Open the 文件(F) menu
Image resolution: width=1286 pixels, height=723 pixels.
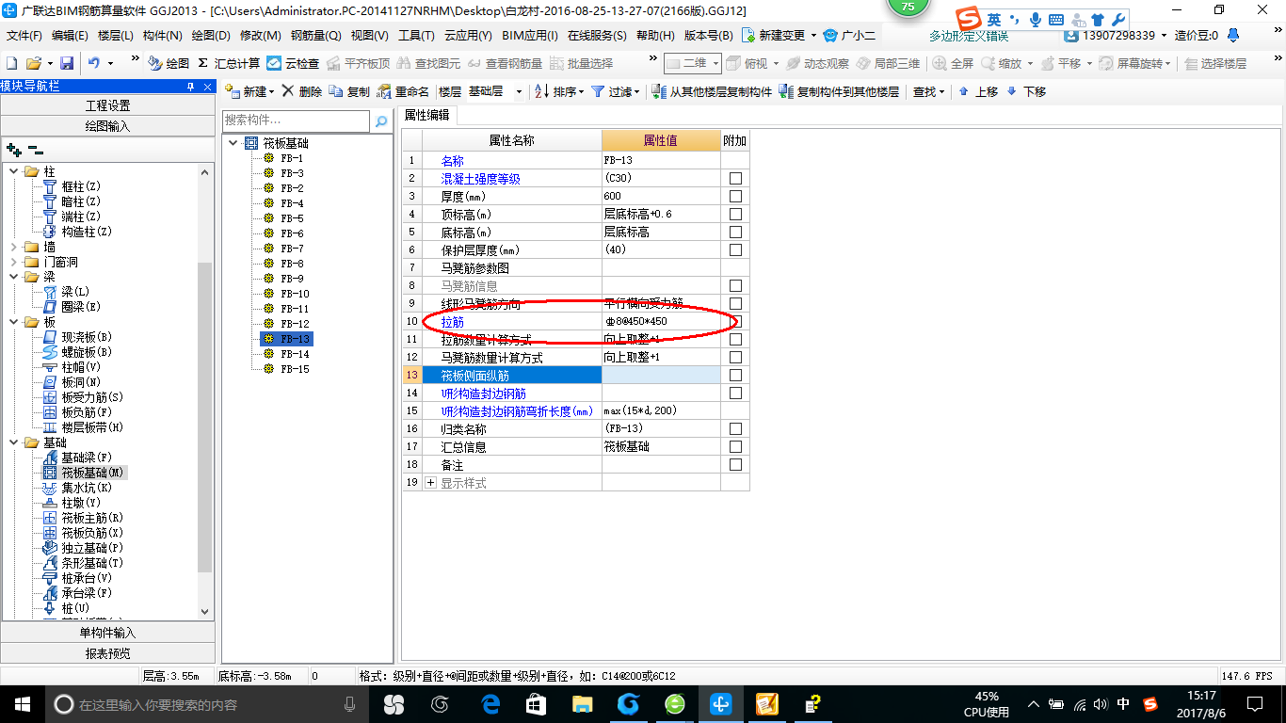[x=24, y=36]
